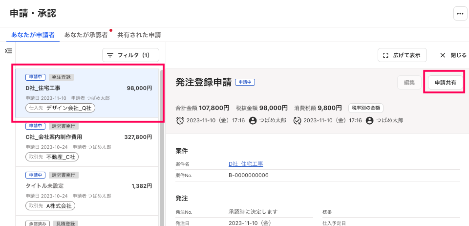This screenshot has width=469, height=226.
Task: Select the D社_住宅工事 list entry
Action: (87, 93)
